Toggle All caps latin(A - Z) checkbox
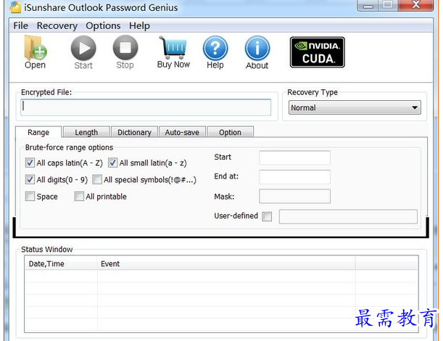Image resolution: width=443 pixels, height=341 pixels. coord(30,163)
